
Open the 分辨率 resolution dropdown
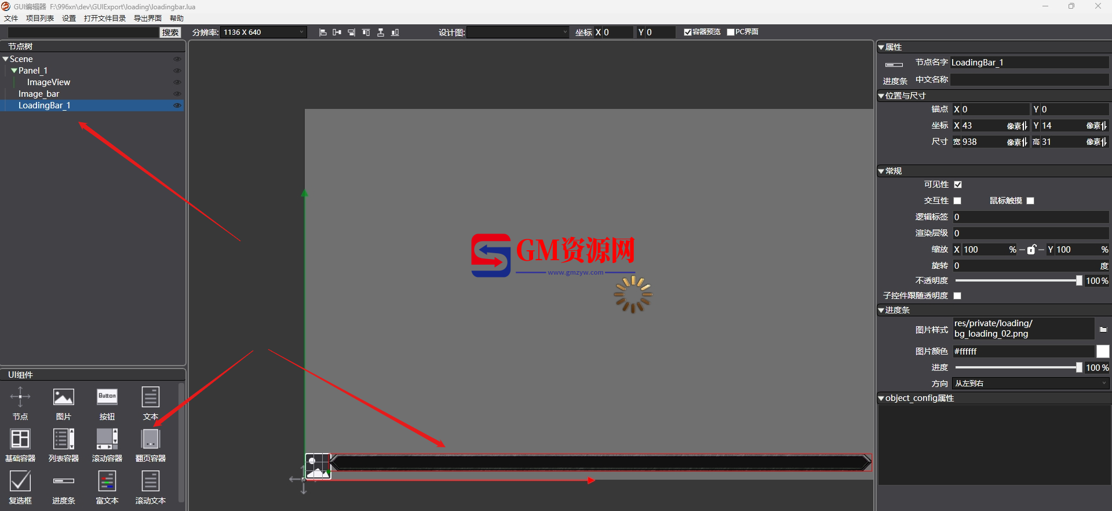pos(264,32)
